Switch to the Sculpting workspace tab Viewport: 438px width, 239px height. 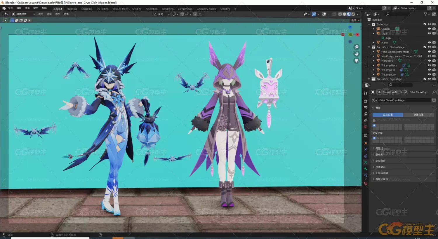(x=87, y=9)
